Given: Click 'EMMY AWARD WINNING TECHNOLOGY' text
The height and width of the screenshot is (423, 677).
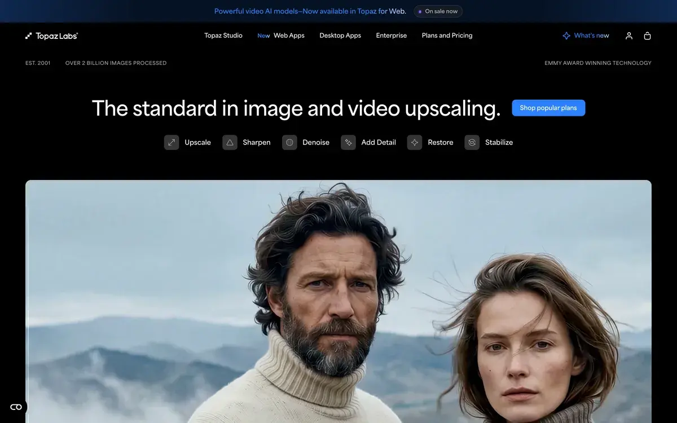Looking at the screenshot, I should coord(598,63).
